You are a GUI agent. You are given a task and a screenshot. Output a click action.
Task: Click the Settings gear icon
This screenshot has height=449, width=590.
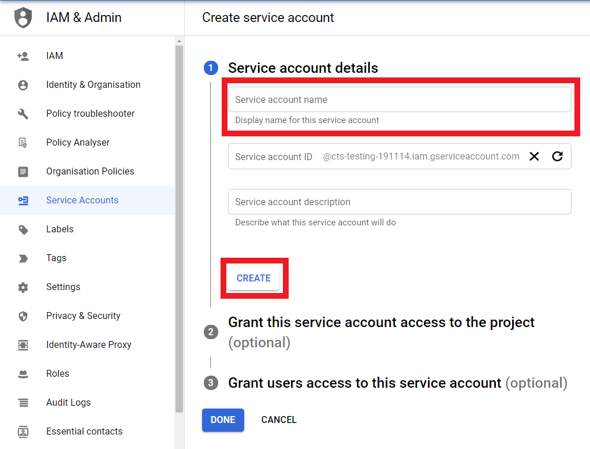pos(23,287)
